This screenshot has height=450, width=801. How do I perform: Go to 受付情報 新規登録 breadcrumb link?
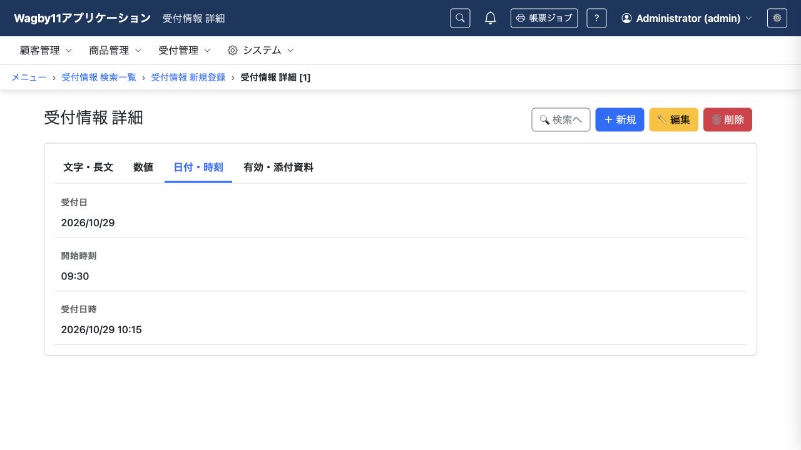(x=188, y=77)
